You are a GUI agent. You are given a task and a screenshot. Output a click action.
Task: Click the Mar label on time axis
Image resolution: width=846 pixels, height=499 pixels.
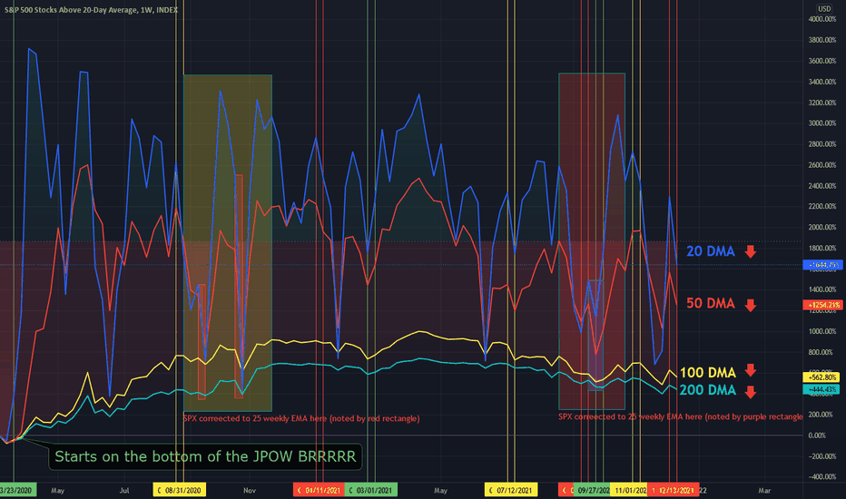point(764,490)
